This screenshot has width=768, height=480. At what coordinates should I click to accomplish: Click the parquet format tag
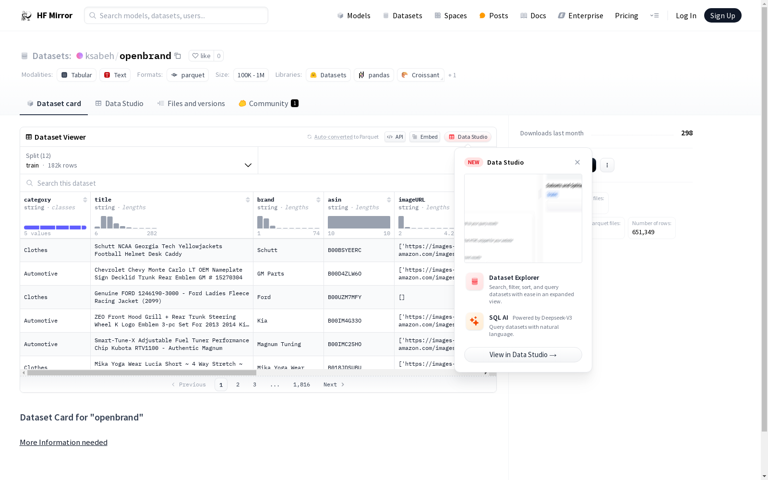click(x=188, y=75)
